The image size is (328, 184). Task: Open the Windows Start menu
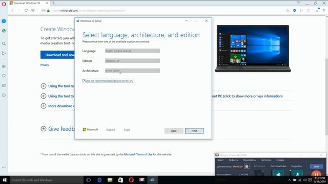[5, 180]
